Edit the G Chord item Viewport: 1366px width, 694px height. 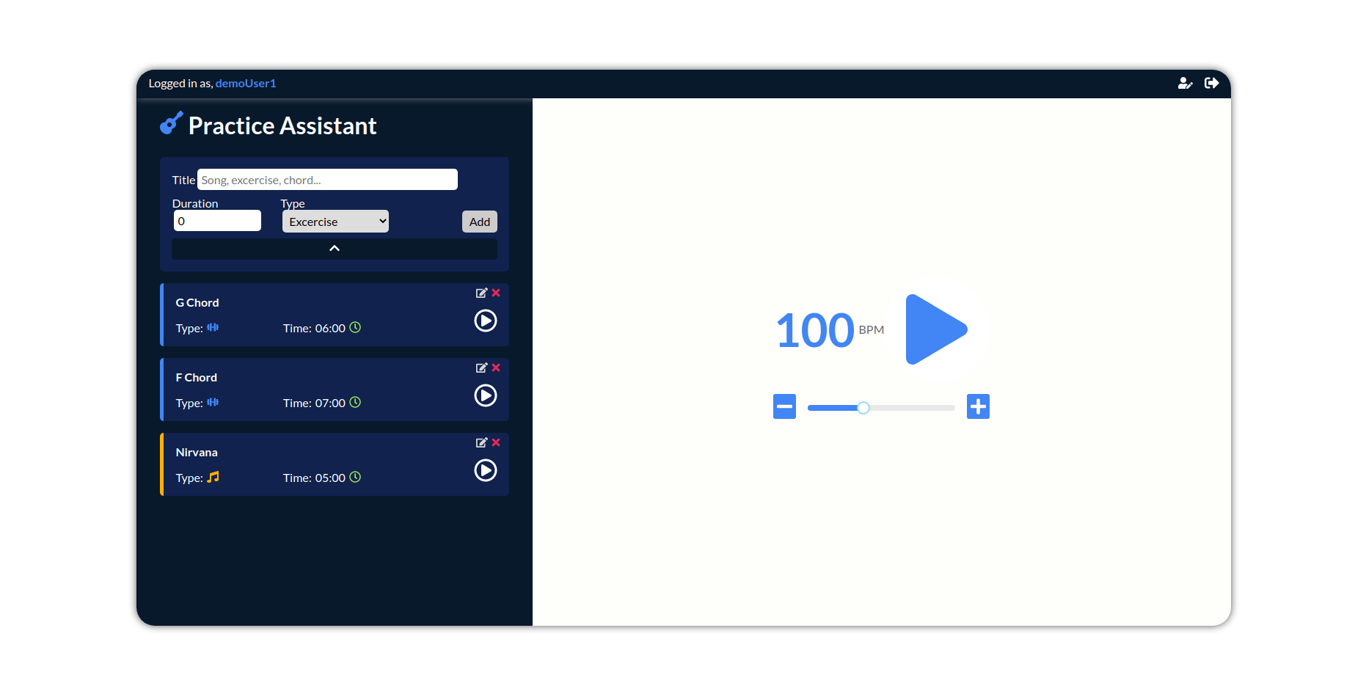481,293
